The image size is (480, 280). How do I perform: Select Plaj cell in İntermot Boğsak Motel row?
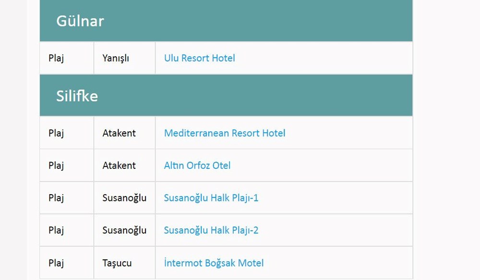coord(56,263)
